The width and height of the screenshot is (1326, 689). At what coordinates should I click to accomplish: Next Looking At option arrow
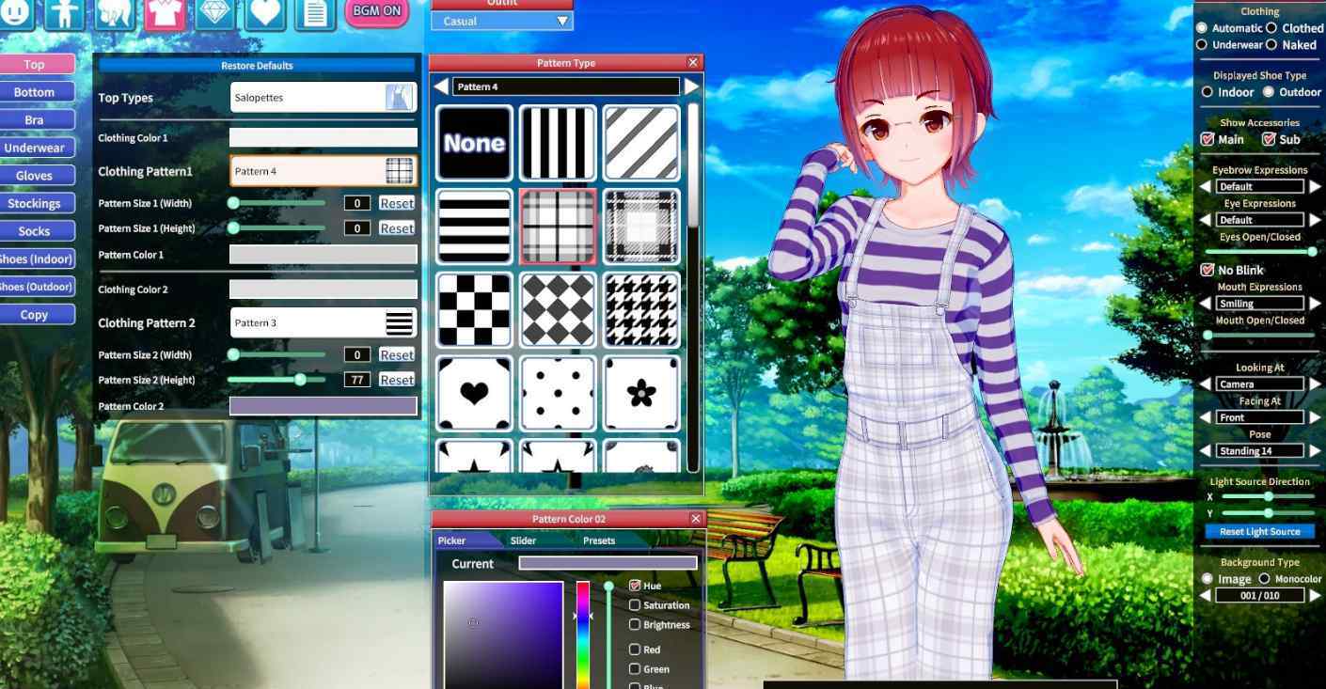[1315, 384]
